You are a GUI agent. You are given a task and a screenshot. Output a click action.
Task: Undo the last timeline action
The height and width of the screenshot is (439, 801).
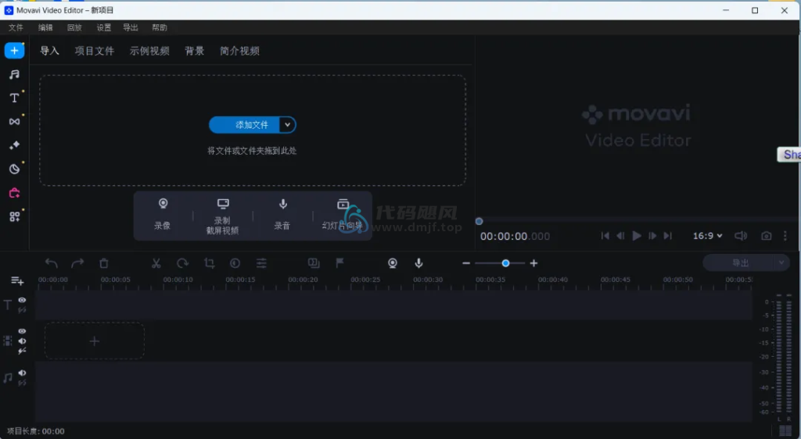click(51, 263)
